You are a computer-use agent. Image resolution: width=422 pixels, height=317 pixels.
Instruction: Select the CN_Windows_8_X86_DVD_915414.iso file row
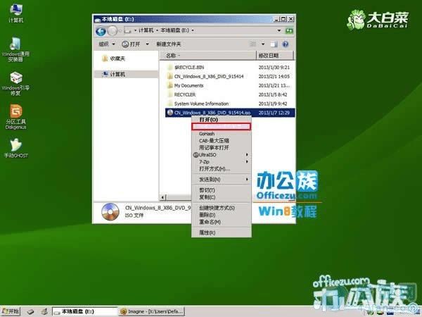tap(230, 113)
